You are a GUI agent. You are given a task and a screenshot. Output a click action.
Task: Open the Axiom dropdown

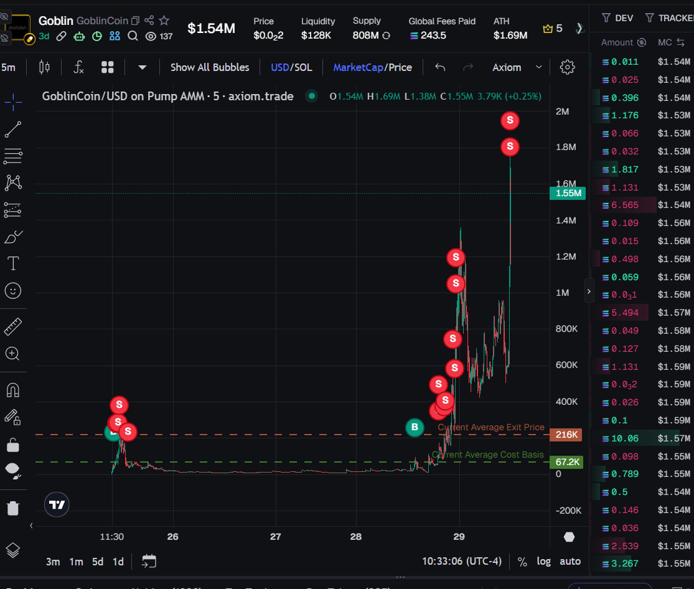[x=517, y=67]
